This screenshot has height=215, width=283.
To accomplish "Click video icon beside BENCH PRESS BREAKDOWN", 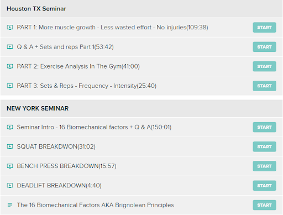I will pyautogui.click(x=10, y=166).
